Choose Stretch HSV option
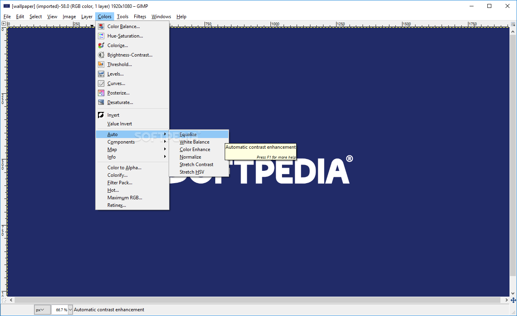Screen dimensions: 517x316 (199, 172)
